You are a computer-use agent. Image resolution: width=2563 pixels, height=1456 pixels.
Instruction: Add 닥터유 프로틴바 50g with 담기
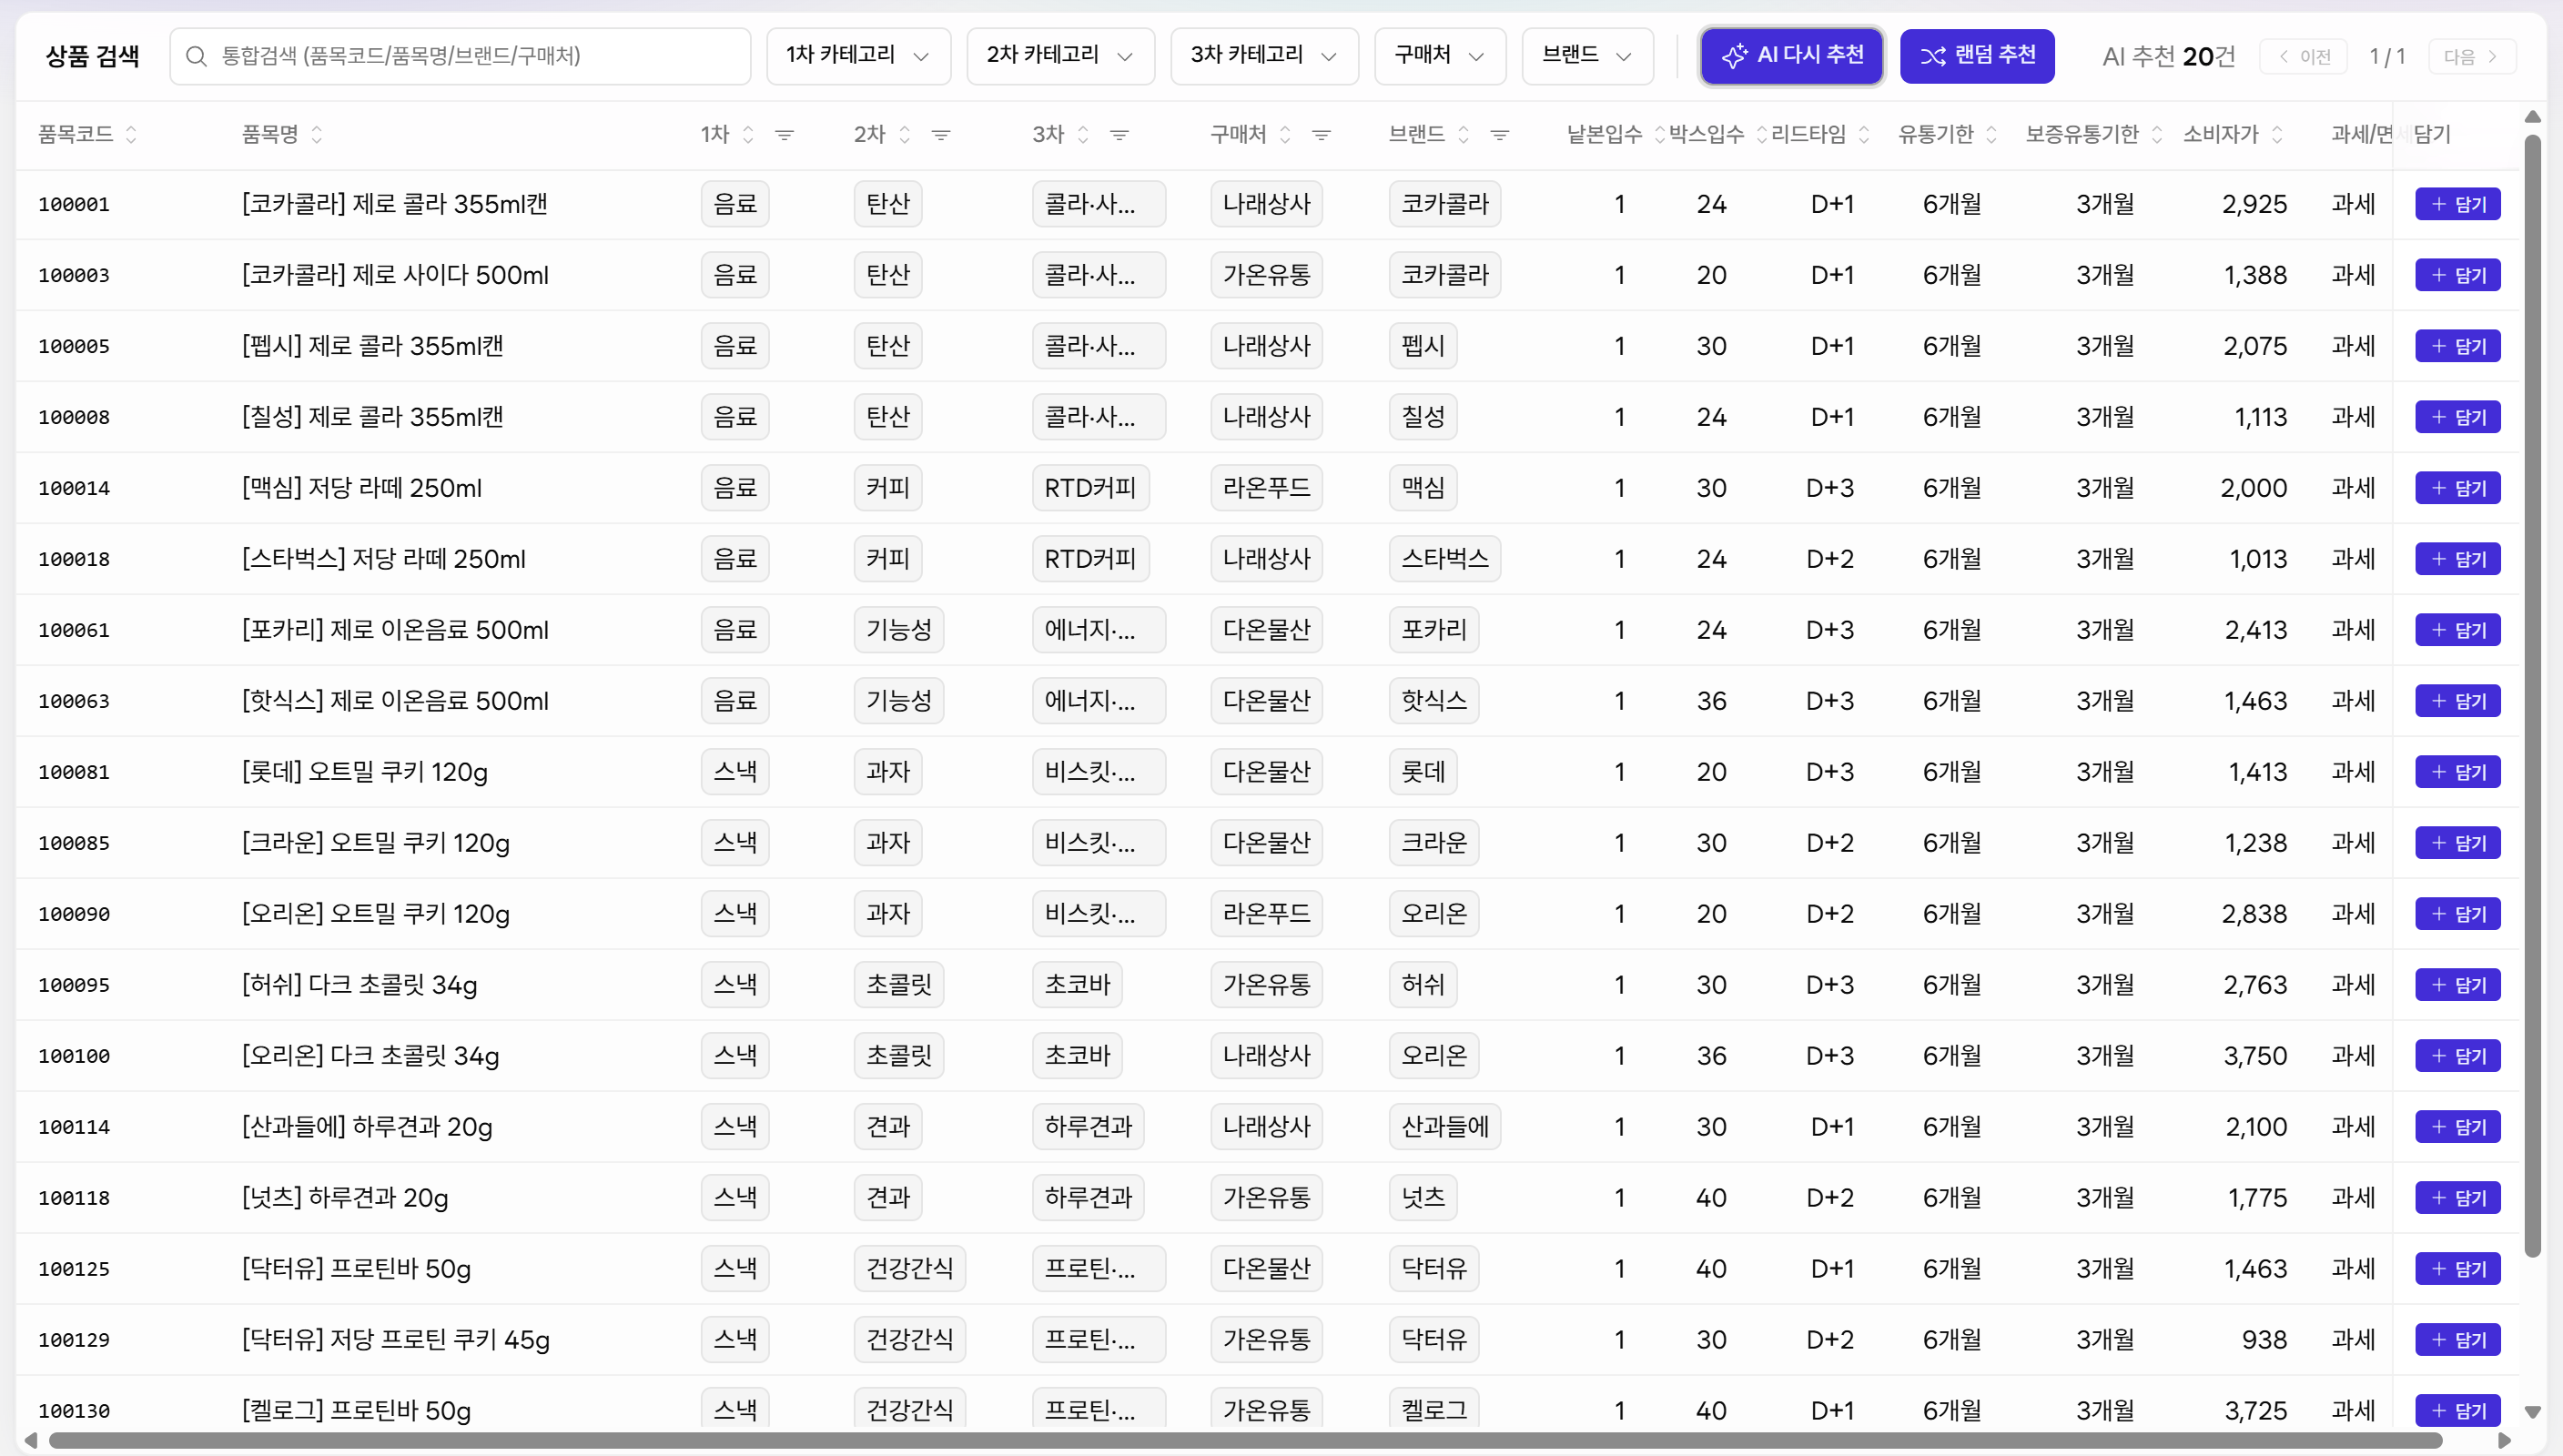(x=2458, y=1269)
